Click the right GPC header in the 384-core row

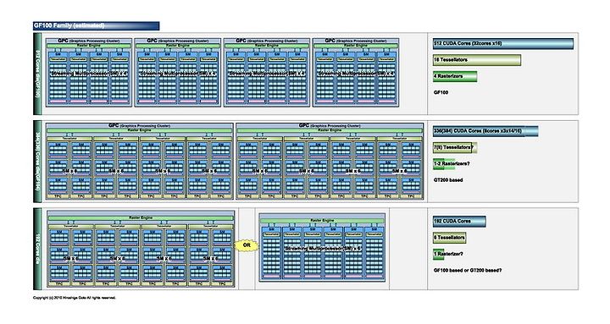pos(330,125)
